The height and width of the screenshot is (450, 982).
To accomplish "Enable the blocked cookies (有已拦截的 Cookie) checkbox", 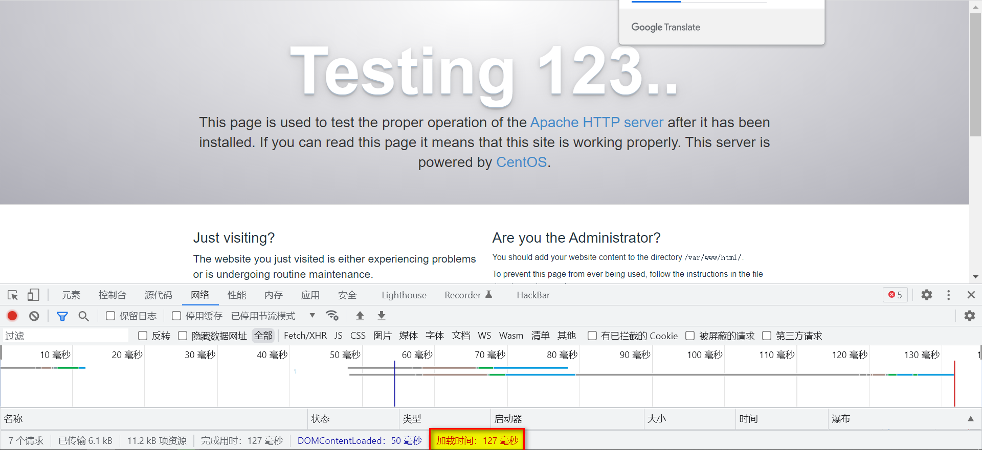I will point(592,336).
